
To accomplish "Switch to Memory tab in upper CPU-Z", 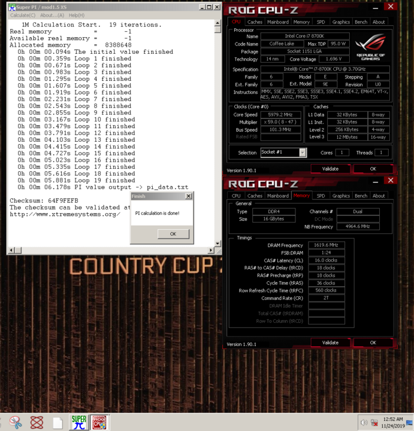I will point(301,22).
